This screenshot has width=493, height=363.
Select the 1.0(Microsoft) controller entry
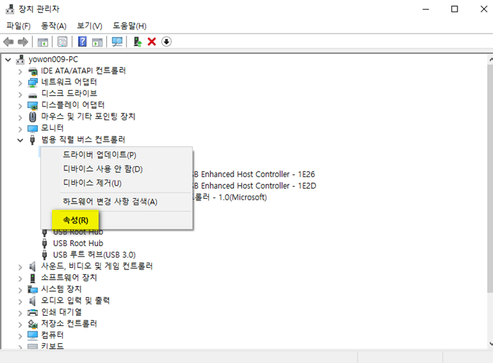(x=230, y=197)
